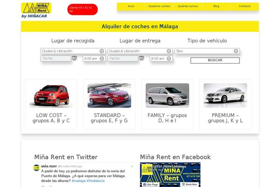
Task: Select the FAMILY silver minivan image
Action: [x=168, y=95]
